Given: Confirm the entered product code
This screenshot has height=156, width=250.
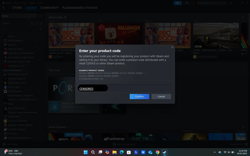Looking at the screenshot, I should tap(139, 96).
